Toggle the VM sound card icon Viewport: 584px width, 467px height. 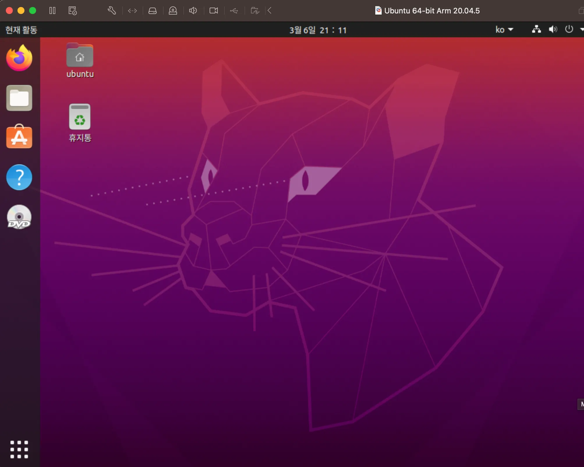pos(193,11)
